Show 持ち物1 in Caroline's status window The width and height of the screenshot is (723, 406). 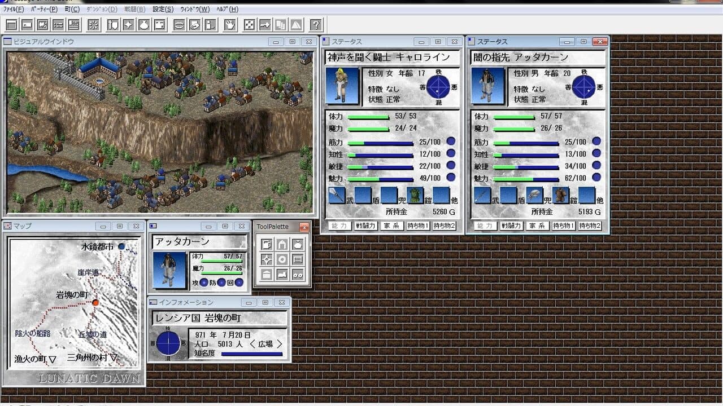(x=417, y=226)
